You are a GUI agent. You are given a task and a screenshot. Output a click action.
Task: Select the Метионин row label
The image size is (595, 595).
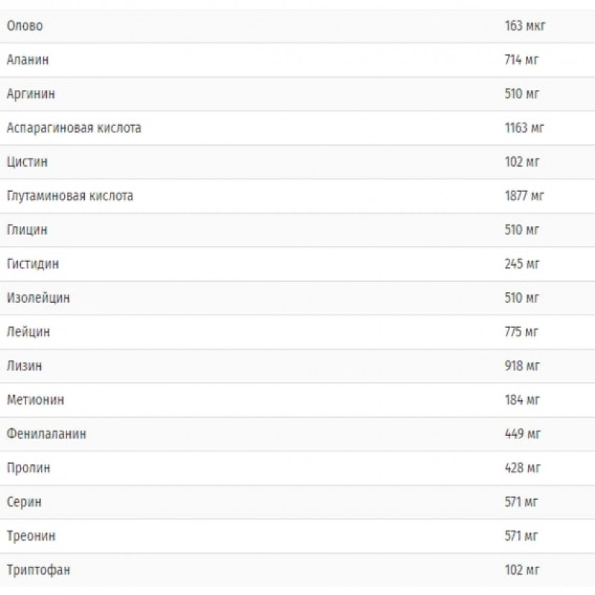click(x=35, y=400)
